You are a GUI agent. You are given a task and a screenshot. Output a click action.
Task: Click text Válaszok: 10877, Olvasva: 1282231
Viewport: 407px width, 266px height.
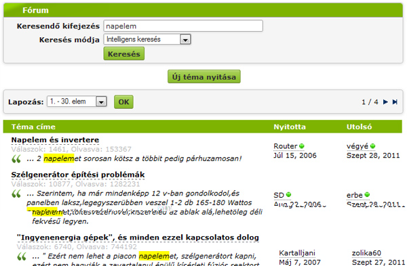[75, 184]
